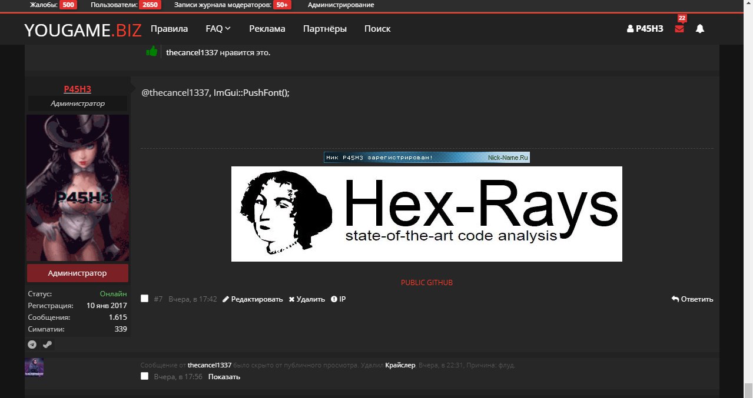Click the Telegram icon under the user stats

[32, 345]
